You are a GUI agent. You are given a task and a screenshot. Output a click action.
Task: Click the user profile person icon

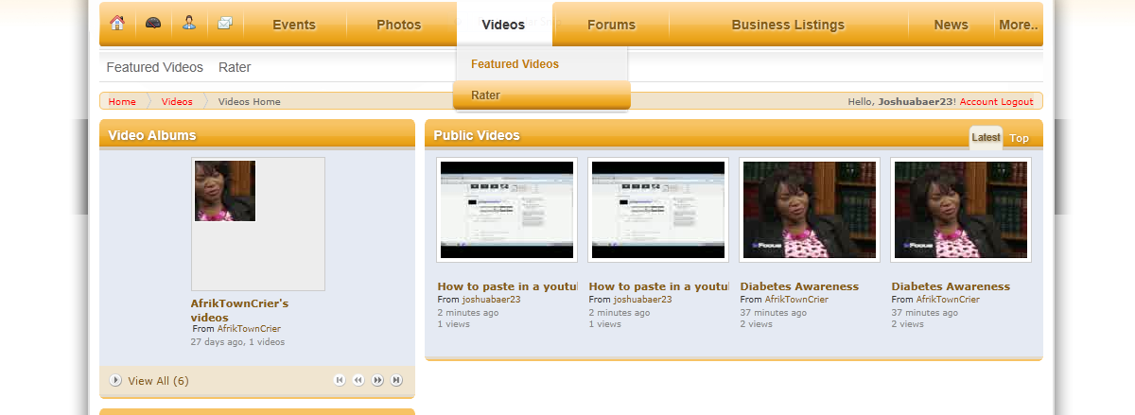coord(189,24)
